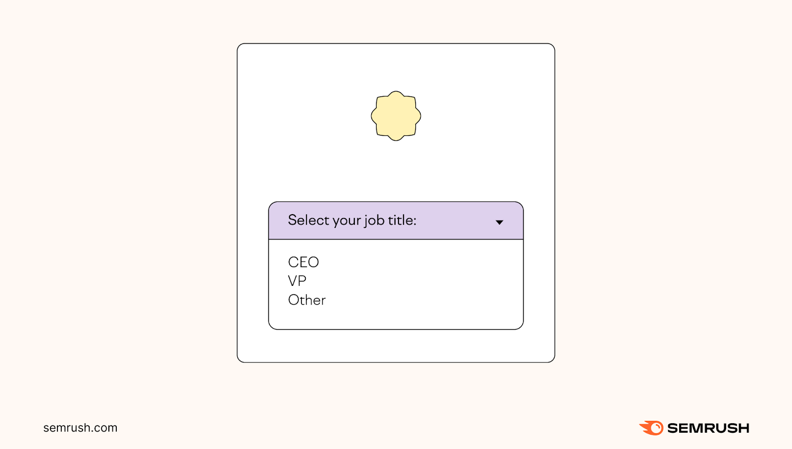This screenshot has height=449, width=792.
Task: Click the "Select your job title:" label
Action: [x=352, y=221]
